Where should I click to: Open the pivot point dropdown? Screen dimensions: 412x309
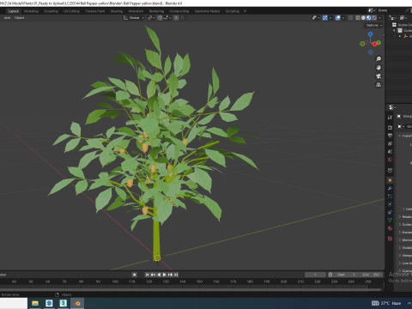(x=151, y=18)
